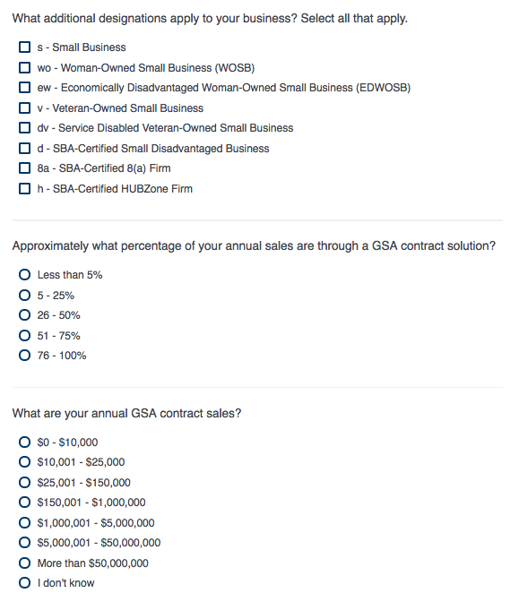
Task: Tick SBA-Certified Small Disadvantaged Business checkbox
Action: coord(24,148)
